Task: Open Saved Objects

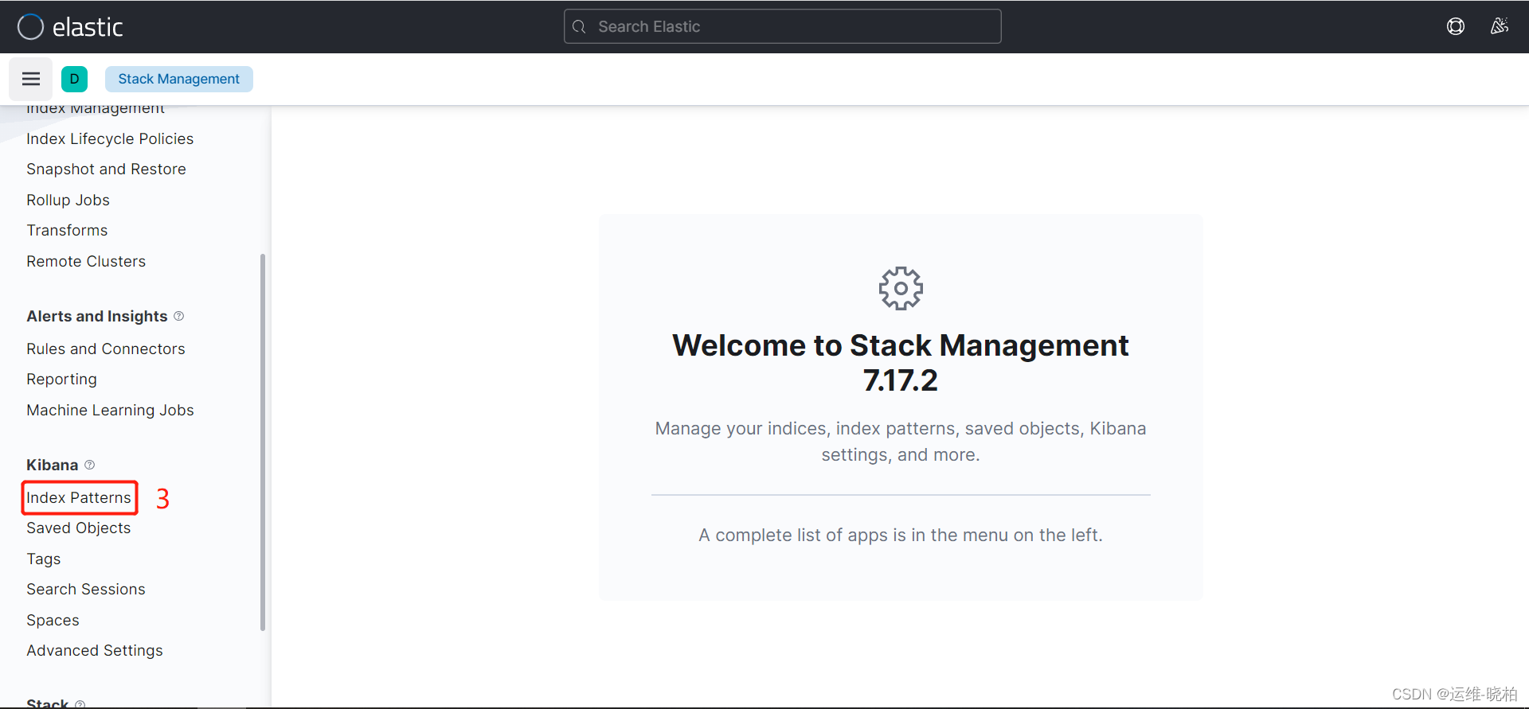Action: [x=78, y=528]
